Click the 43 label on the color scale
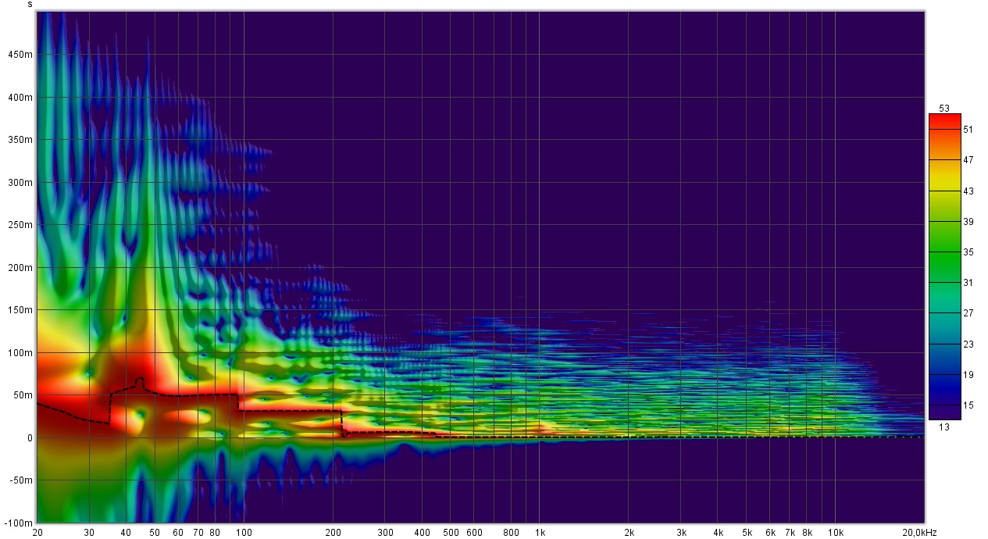988x539 pixels. (x=968, y=191)
